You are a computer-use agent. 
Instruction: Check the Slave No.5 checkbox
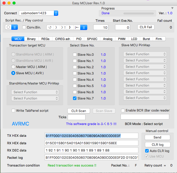75,86
